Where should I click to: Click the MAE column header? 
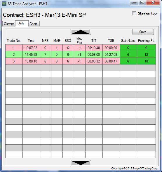pos(57,41)
